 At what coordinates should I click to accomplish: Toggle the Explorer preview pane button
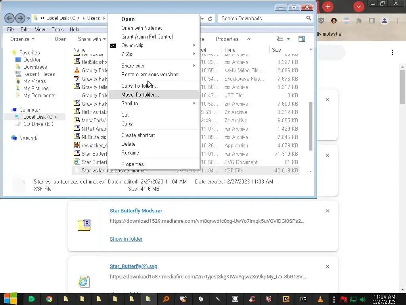[302, 39]
